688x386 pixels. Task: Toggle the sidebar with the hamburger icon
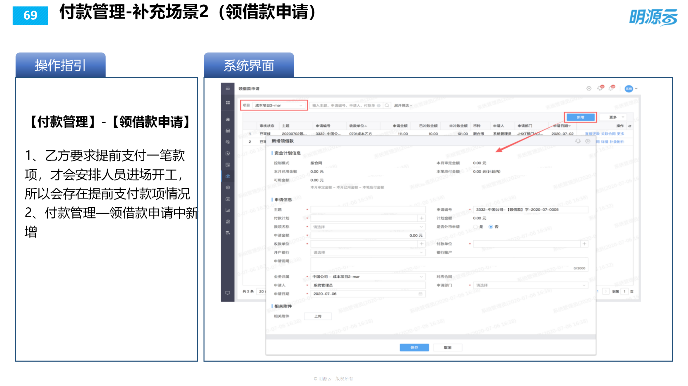point(227,88)
